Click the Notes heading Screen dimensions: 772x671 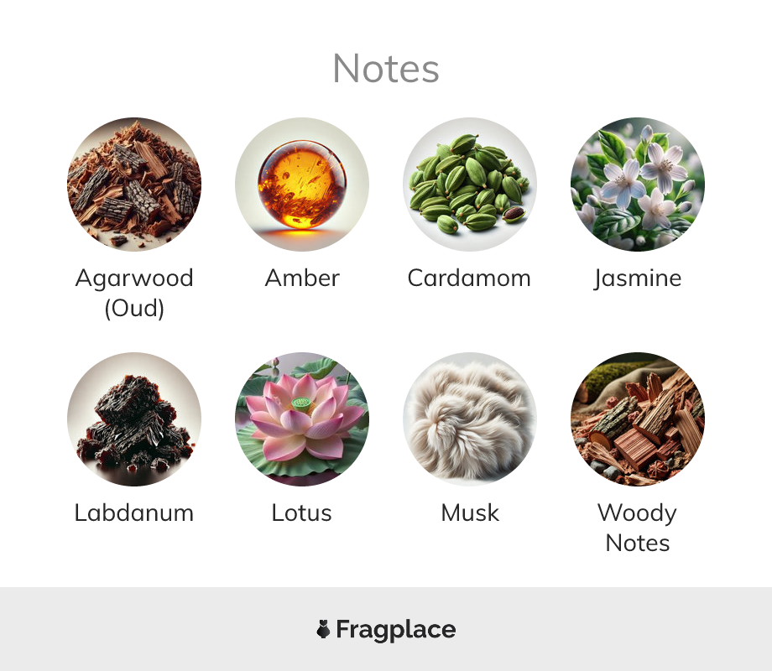pos(385,69)
